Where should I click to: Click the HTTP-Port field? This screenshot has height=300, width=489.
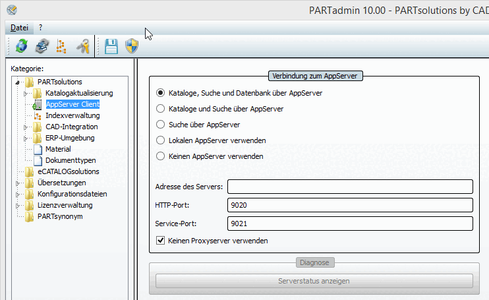350,206
